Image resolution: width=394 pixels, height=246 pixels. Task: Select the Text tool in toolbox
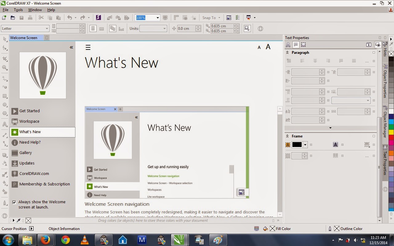click(5, 124)
